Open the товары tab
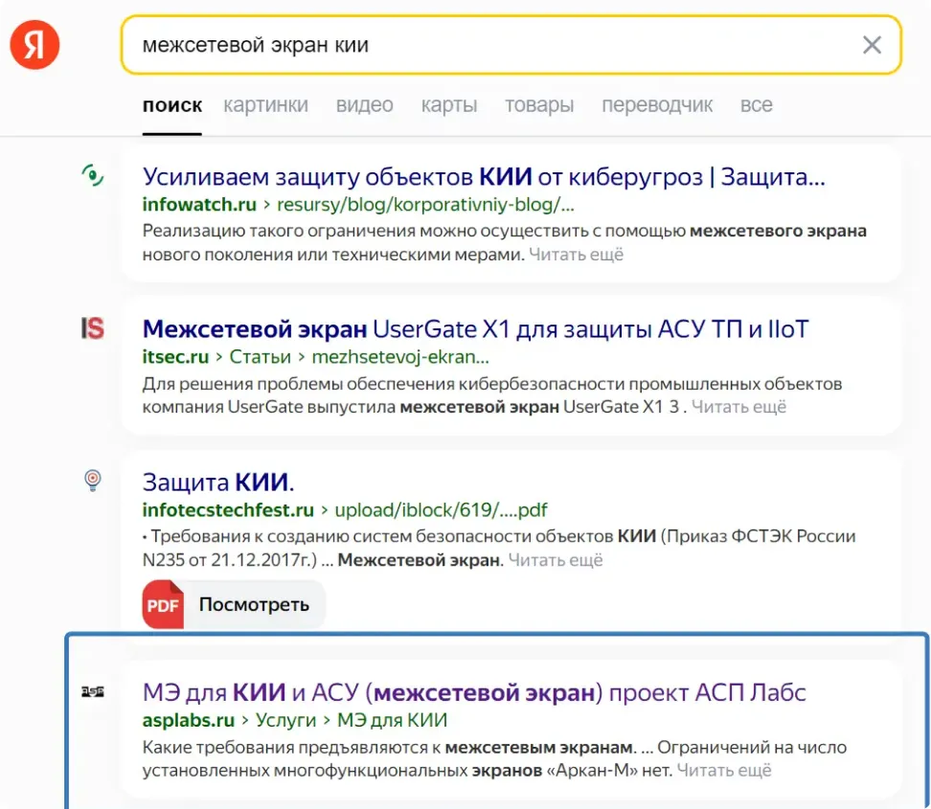Image resolution: width=931 pixels, height=809 pixels. 539,105
